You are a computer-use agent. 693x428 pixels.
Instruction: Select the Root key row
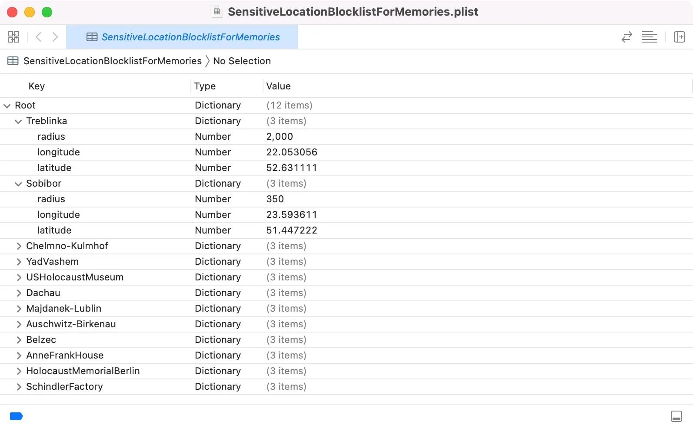[346, 105]
